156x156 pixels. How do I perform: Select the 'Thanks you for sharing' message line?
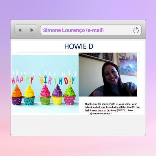tap(111, 104)
